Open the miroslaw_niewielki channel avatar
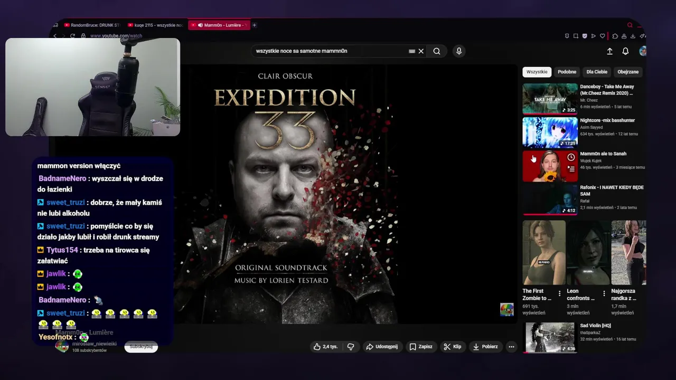 (62, 346)
